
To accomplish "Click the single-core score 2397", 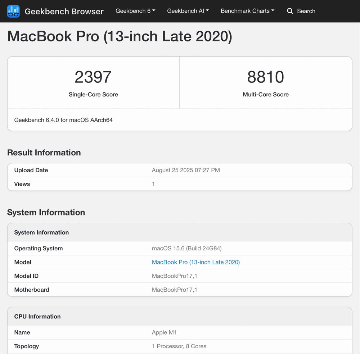I will pos(93,77).
